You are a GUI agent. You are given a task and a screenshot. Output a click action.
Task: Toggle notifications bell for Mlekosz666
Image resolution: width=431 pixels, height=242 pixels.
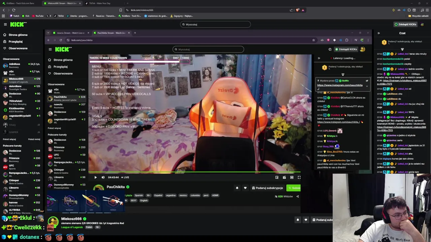coord(298,220)
